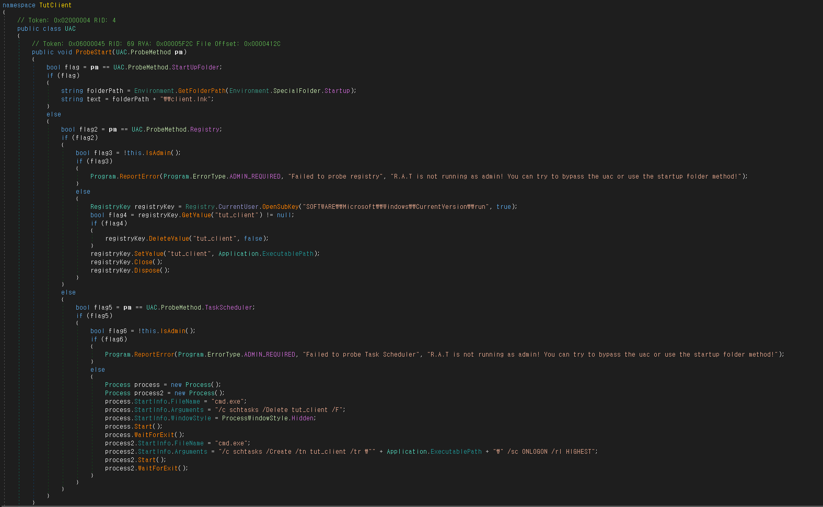Click CurrentUser in the registryKey line
The width and height of the screenshot is (823, 507).
(x=238, y=207)
